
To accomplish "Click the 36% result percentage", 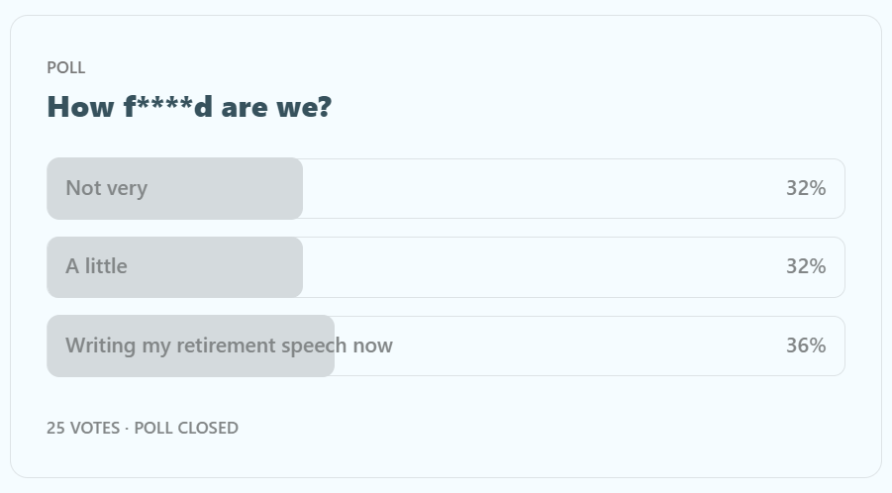I will click(805, 345).
